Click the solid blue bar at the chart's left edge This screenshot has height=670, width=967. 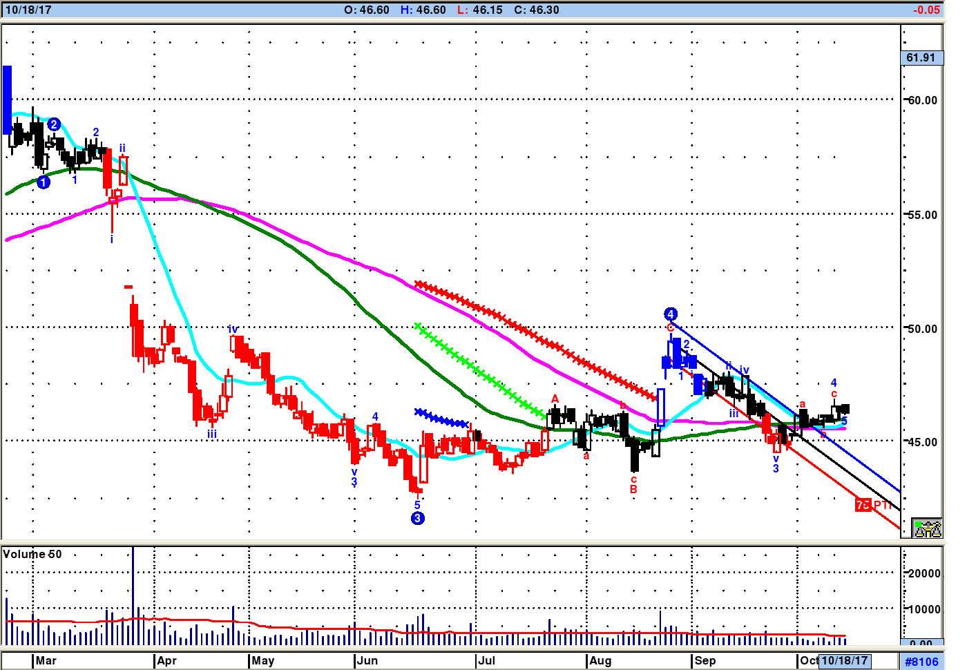(x=8, y=99)
